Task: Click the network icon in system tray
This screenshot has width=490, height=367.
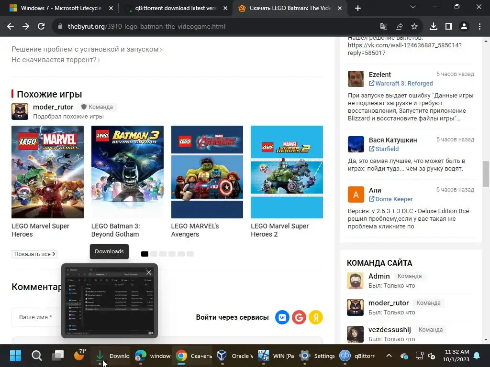Action: [418, 356]
